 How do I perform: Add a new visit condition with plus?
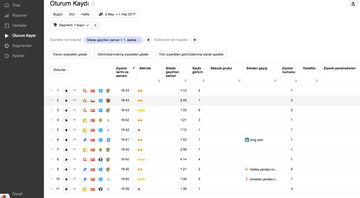[148, 40]
